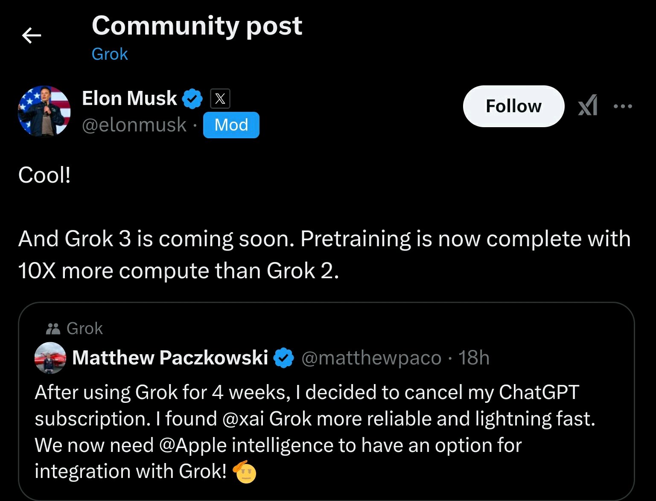
Task: Open the Grok community label in the quoted post
Action: [x=85, y=329]
